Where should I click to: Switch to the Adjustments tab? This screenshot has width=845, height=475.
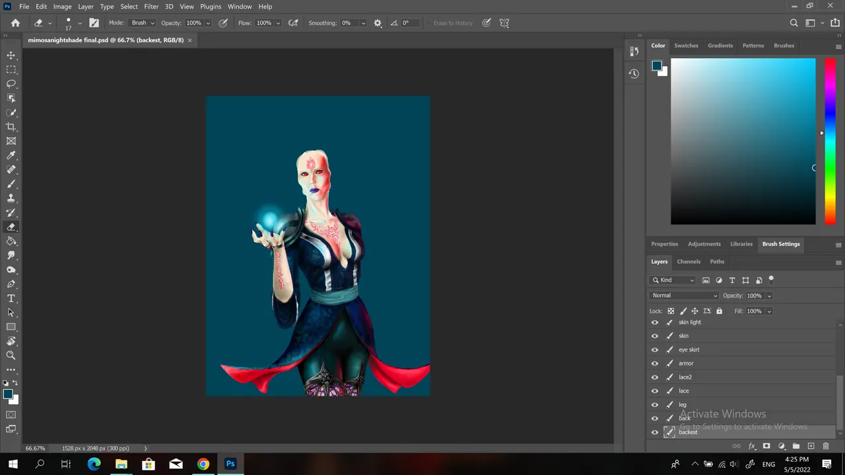tap(704, 244)
